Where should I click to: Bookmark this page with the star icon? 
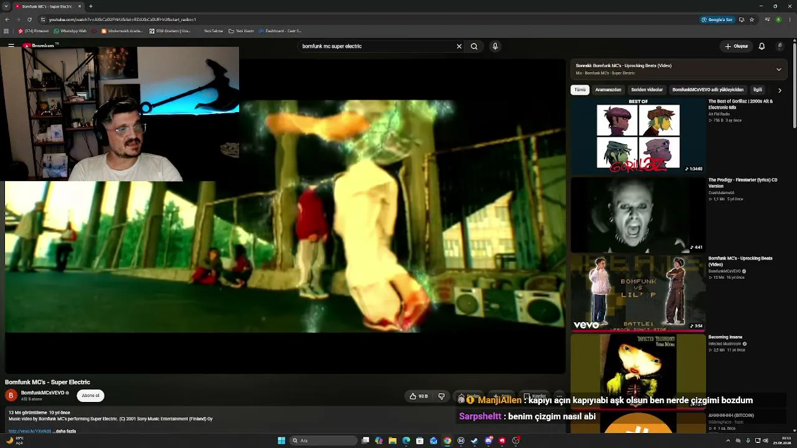point(752,19)
